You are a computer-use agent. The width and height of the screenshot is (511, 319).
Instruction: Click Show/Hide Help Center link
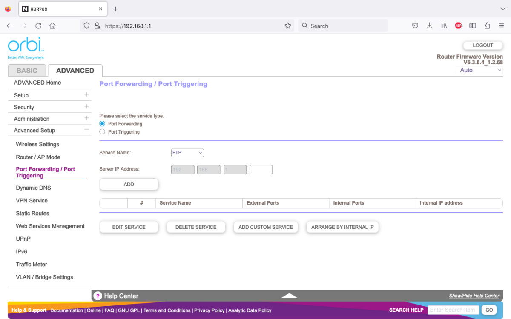click(x=474, y=296)
